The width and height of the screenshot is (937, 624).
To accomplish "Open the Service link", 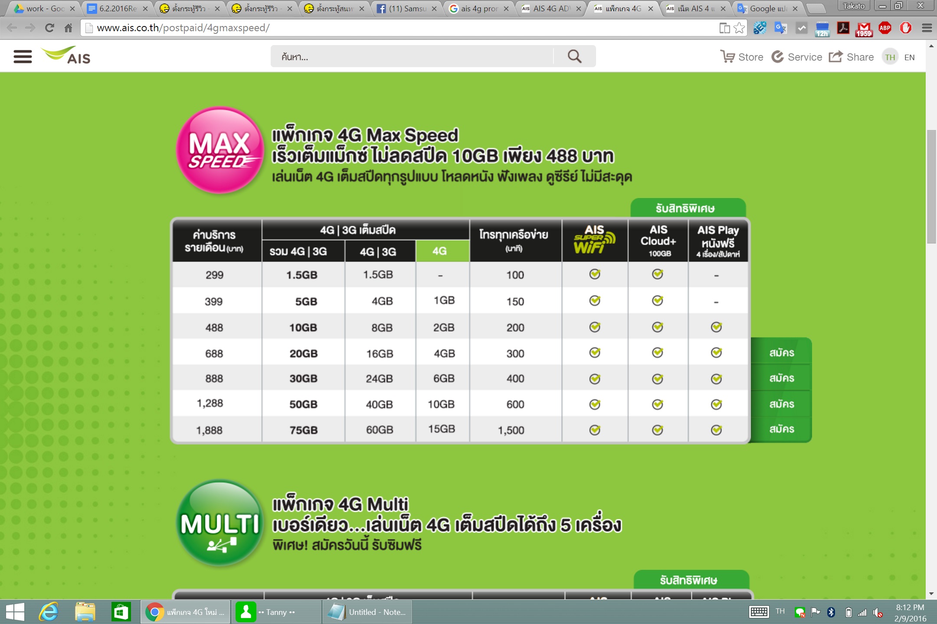I will point(797,57).
